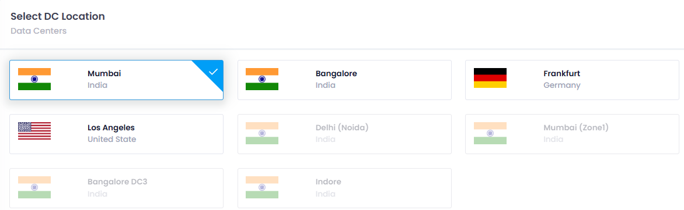This screenshot has width=684, height=210.
Task: Click the Germany country text under Frankfurt
Action: (x=562, y=85)
